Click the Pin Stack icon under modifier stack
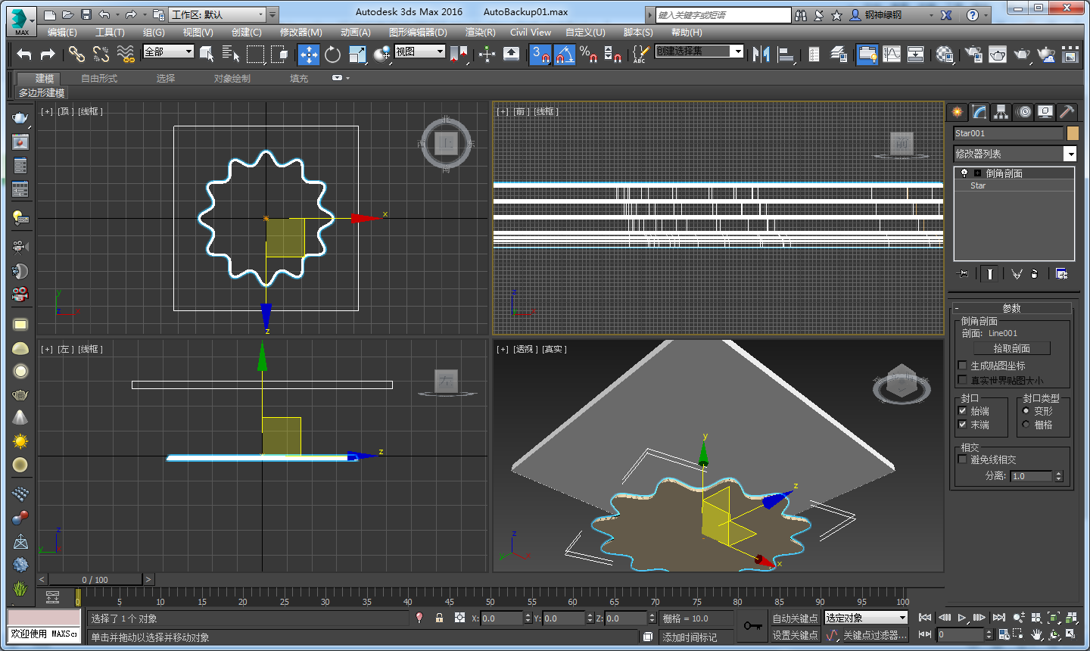 pos(962,274)
